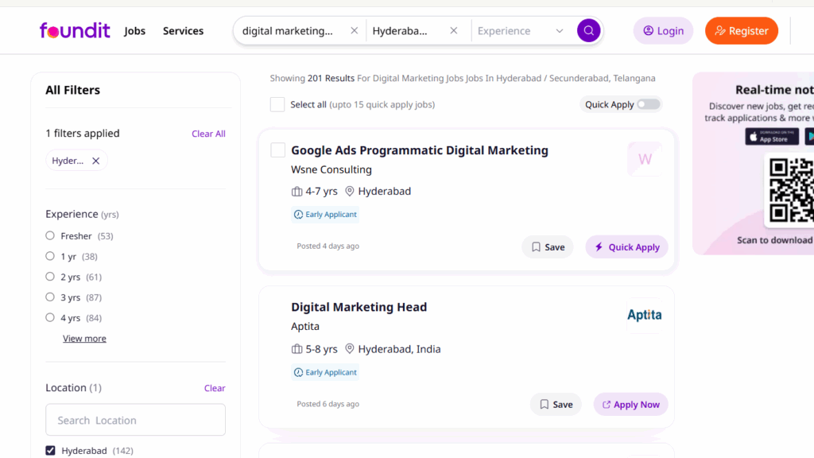Click Early Applicant badge on Wsne job
814x458 pixels.
pos(325,215)
